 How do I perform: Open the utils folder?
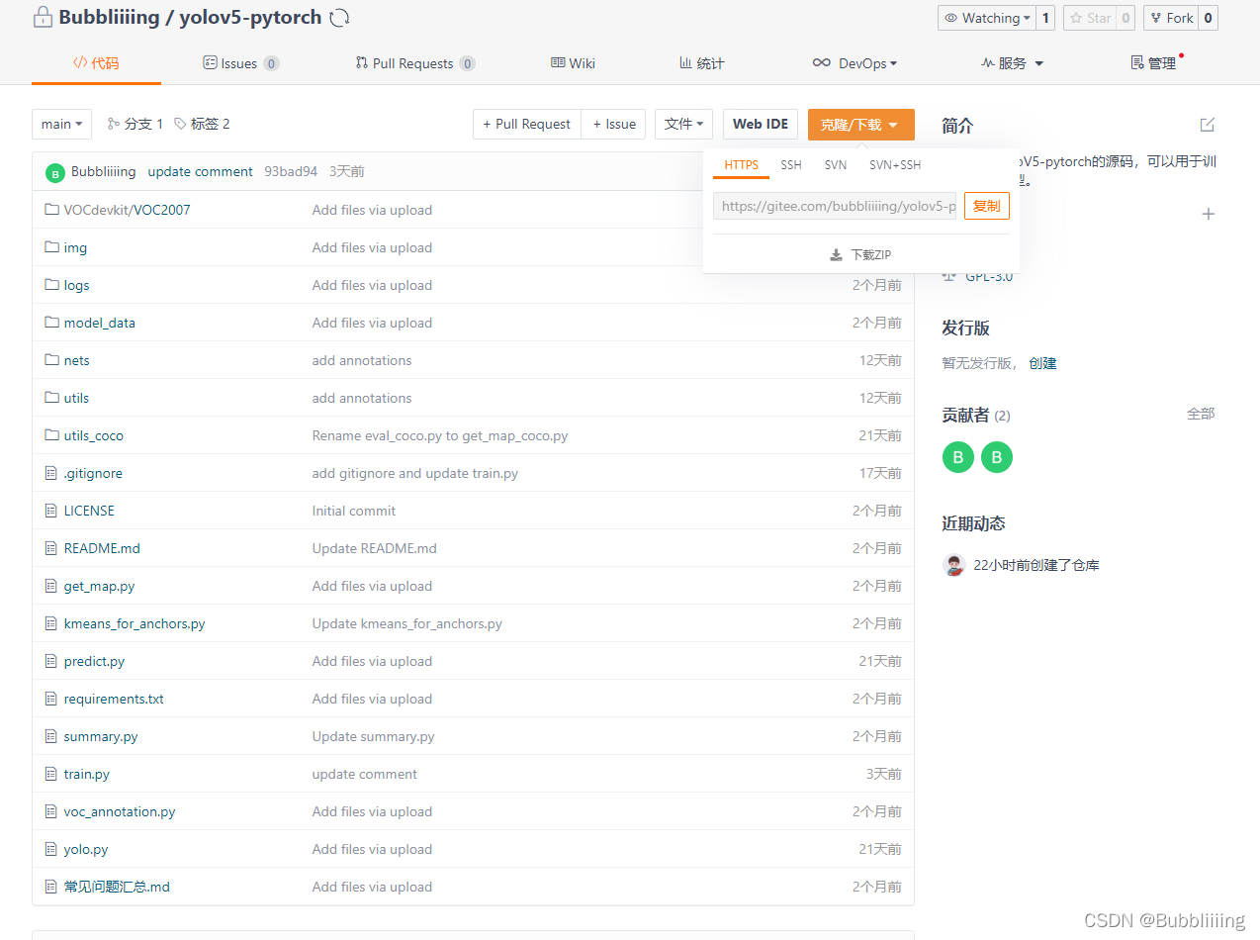[x=76, y=398]
